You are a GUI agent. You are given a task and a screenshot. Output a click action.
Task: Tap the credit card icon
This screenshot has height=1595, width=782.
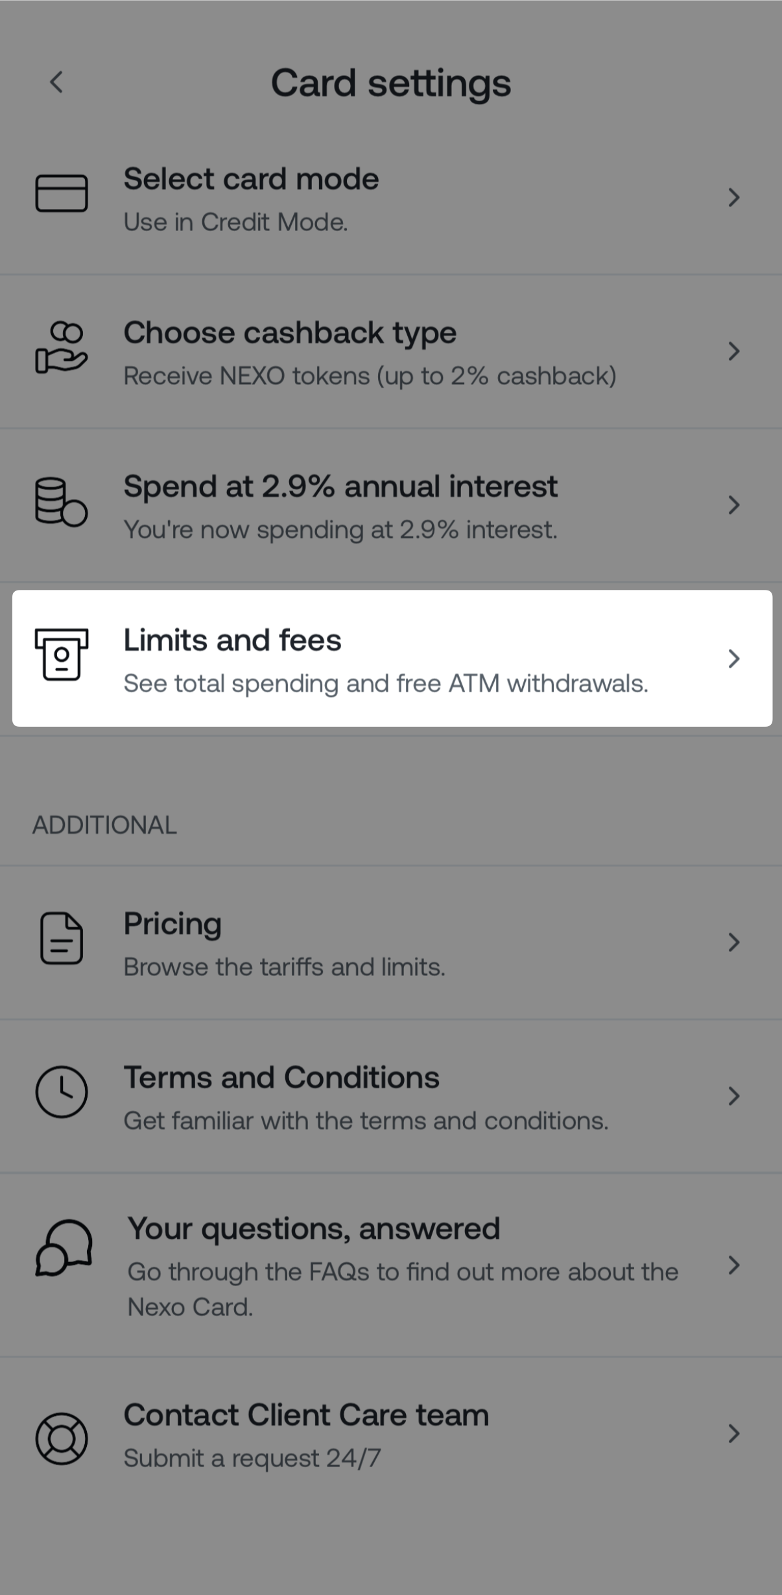coord(62,193)
